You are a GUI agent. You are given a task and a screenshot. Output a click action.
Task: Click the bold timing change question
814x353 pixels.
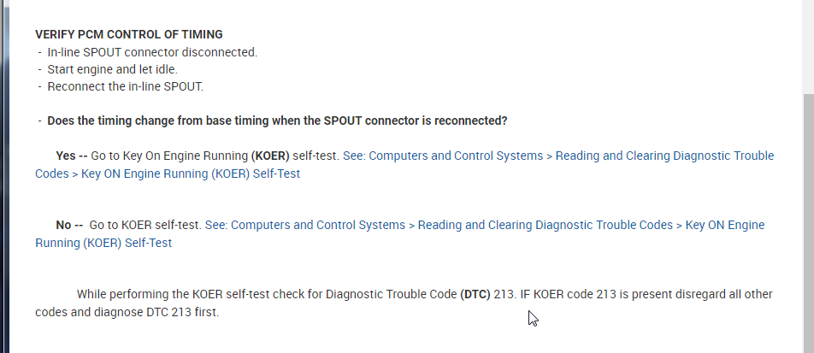(x=277, y=121)
